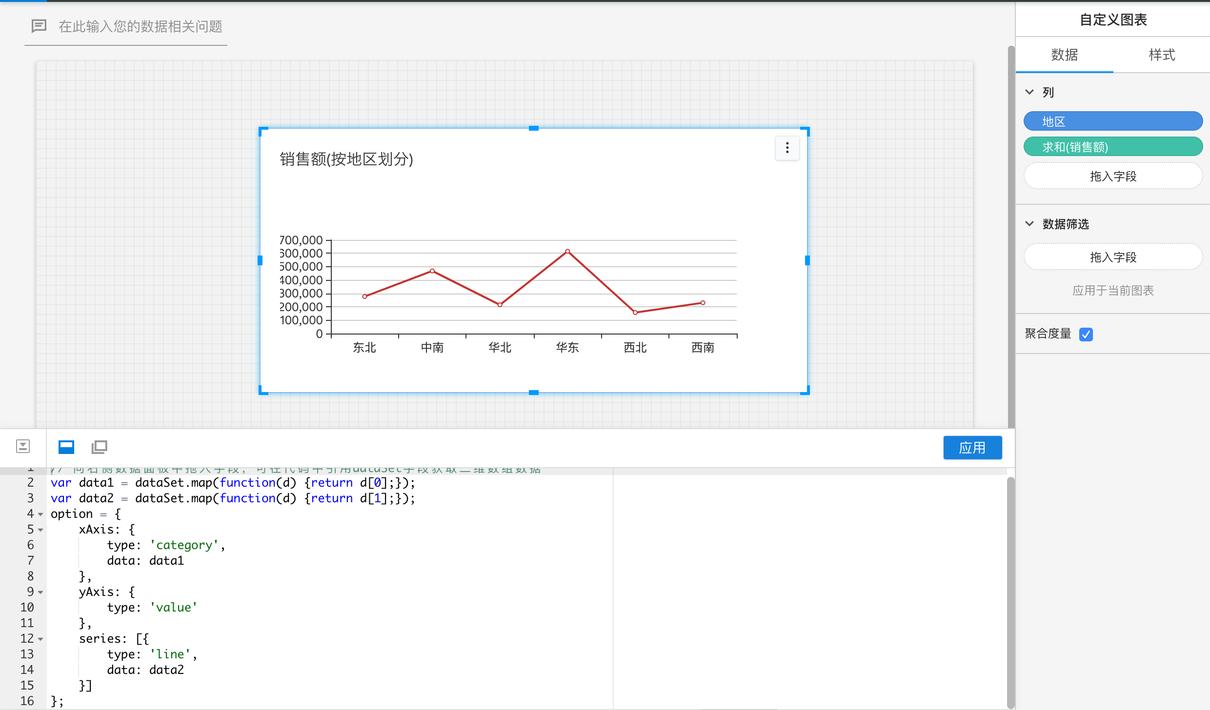Click the 应用 button
Screen dimensions: 1210x710
tap(972, 447)
